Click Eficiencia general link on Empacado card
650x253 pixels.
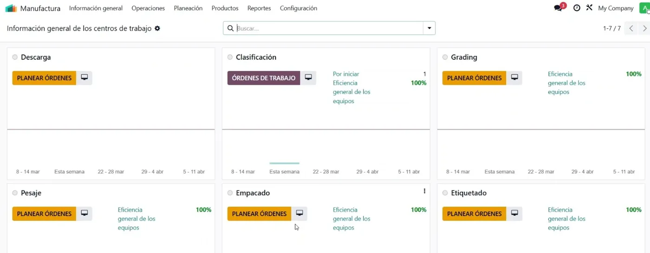[351, 219]
